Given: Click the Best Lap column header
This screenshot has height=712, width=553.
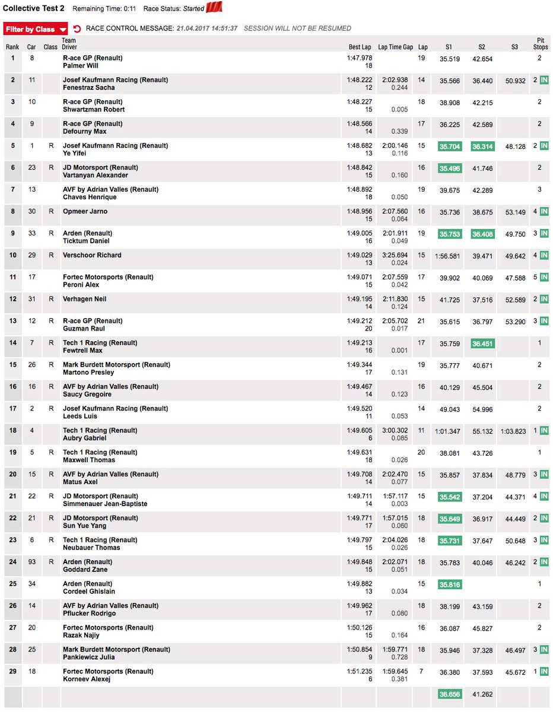Looking at the screenshot, I should pyautogui.click(x=360, y=47).
